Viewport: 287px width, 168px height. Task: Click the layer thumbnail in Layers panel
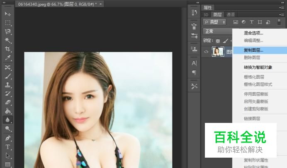pos(218,52)
